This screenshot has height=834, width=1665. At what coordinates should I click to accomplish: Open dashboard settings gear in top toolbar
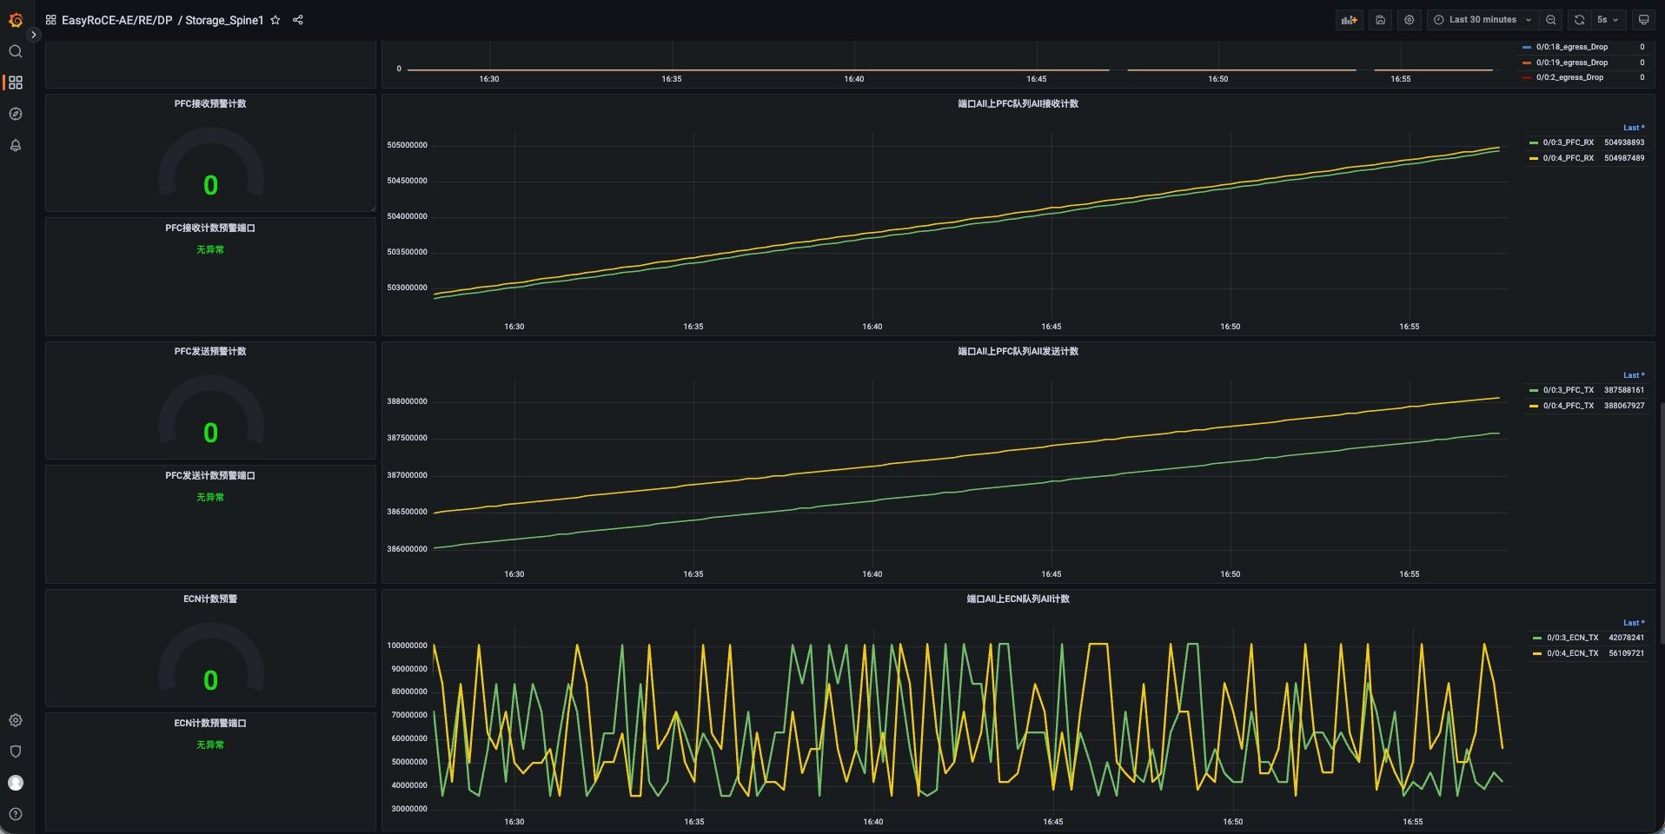point(1410,20)
